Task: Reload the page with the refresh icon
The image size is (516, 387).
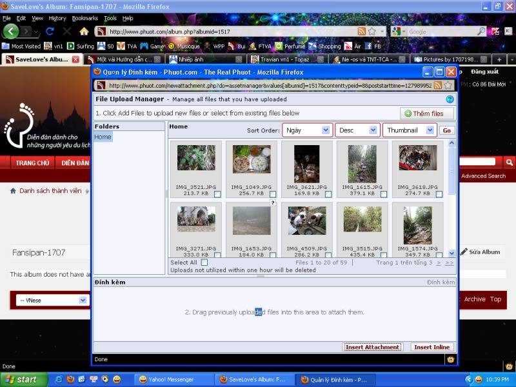Action: pos(50,32)
